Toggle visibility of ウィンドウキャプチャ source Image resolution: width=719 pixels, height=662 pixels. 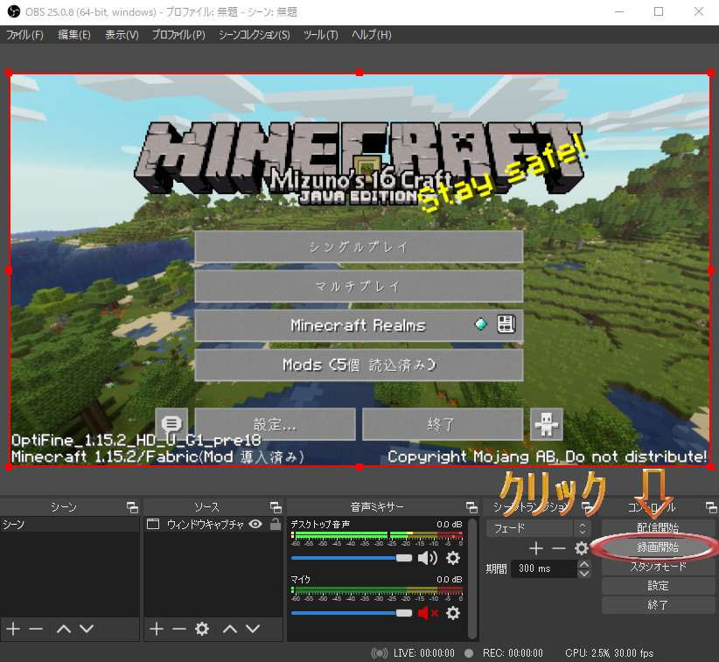[255, 524]
